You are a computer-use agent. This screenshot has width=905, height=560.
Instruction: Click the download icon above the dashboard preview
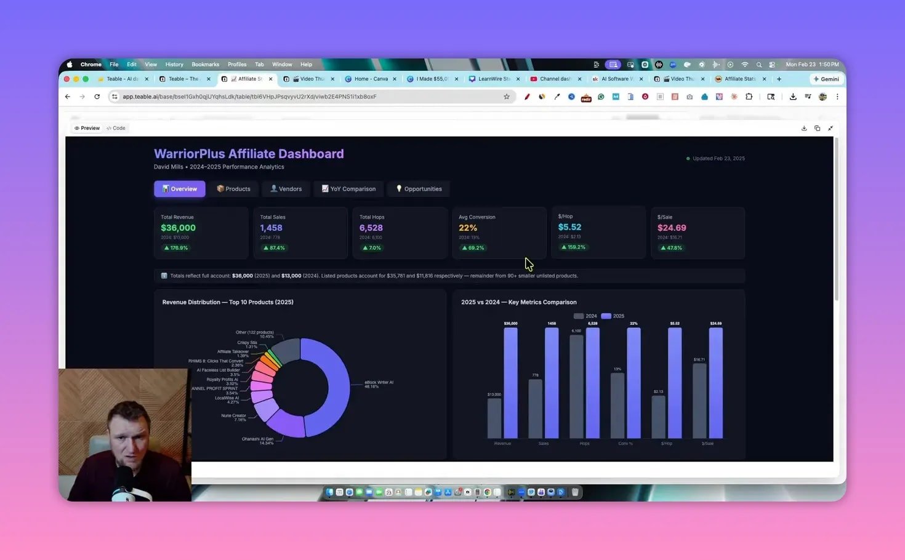(x=804, y=128)
